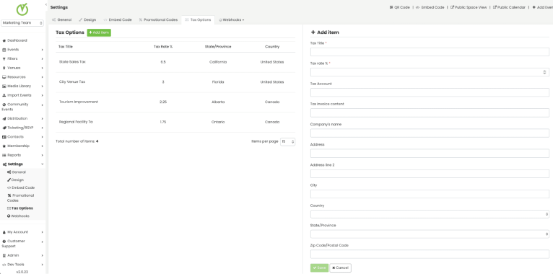The height and width of the screenshot is (274, 553).
Task: Open the Marketing Team selector
Action: (22, 23)
